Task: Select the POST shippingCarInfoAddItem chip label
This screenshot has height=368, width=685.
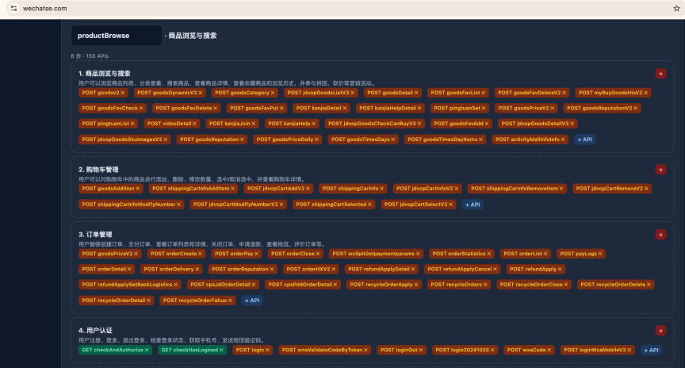Action: pos(190,189)
